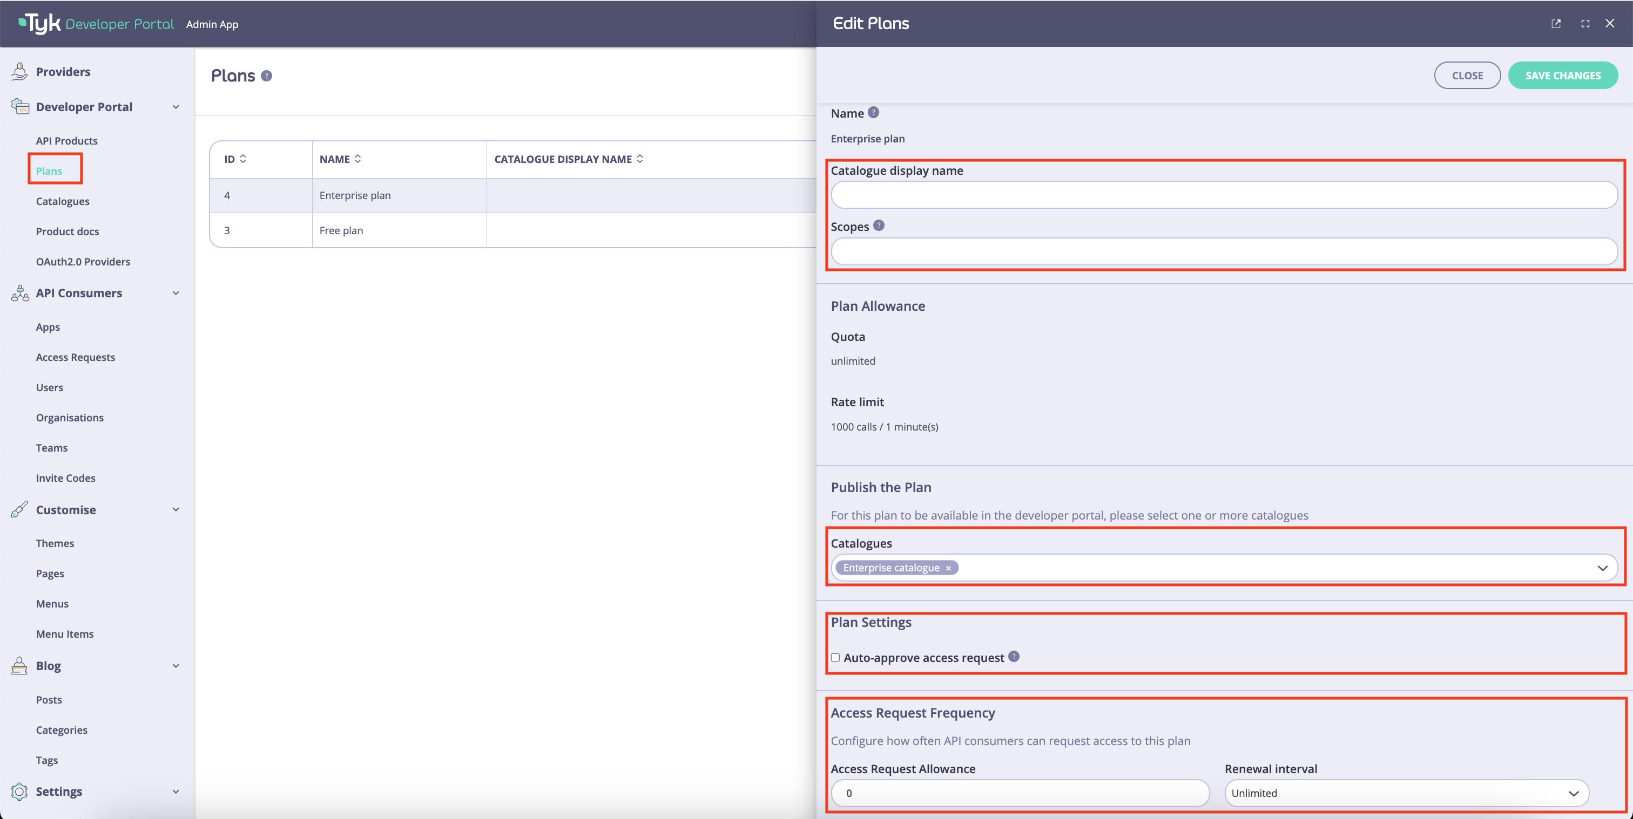This screenshot has width=1633, height=819.
Task: Open the Renewal interval dropdown
Action: click(x=1573, y=793)
